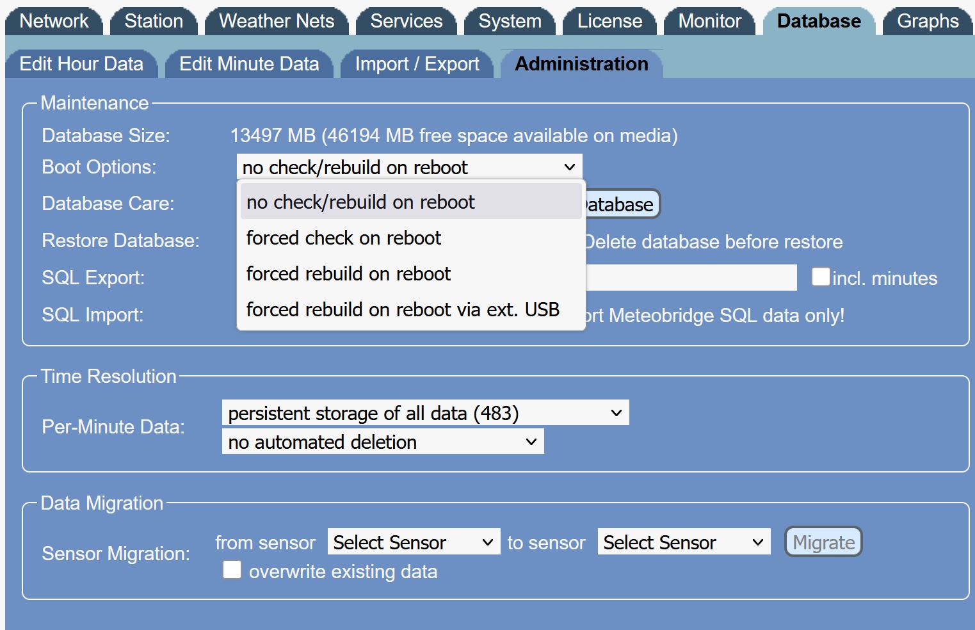Enable overwrite existing data for migration
This screenshot has height=630, width=975.
click(x=231, y=569)
